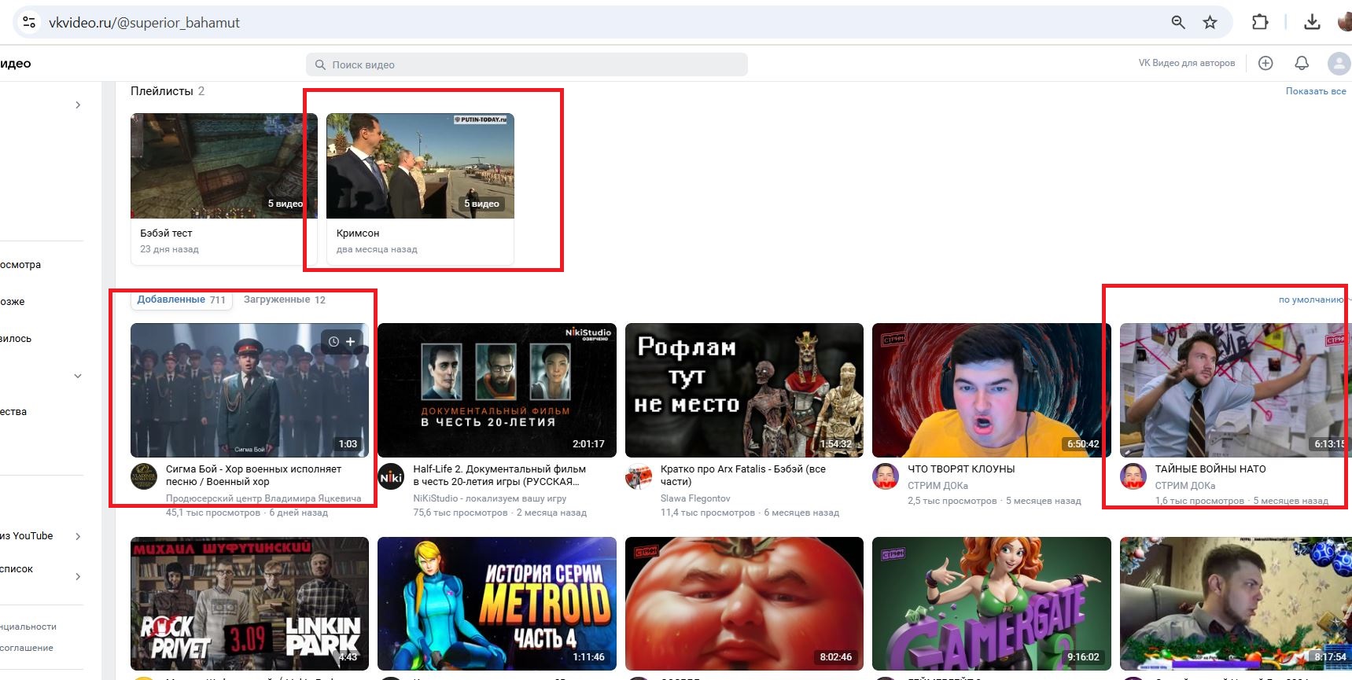Viewport: 1352px width, 680px height.
Task: Switch to the Добавленные tab
Action: pos(181,300)
